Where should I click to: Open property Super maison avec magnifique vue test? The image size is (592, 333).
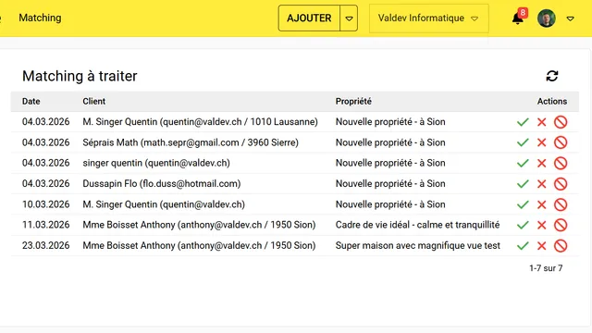[418, 246]
